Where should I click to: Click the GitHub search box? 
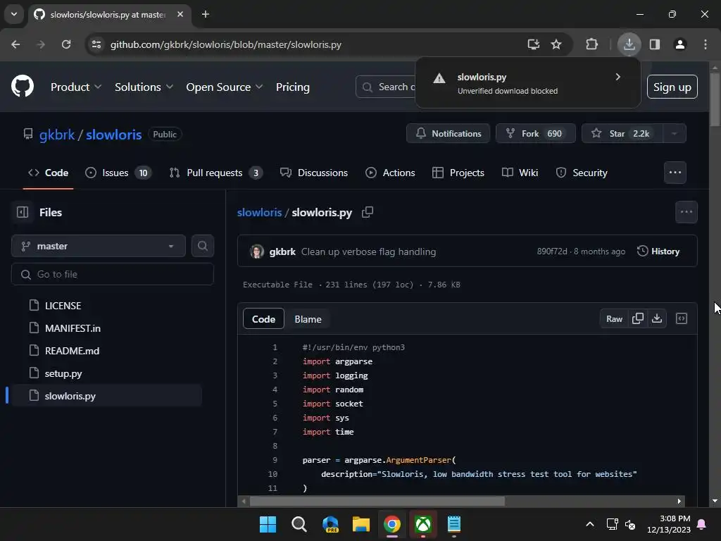click(387, 87)
